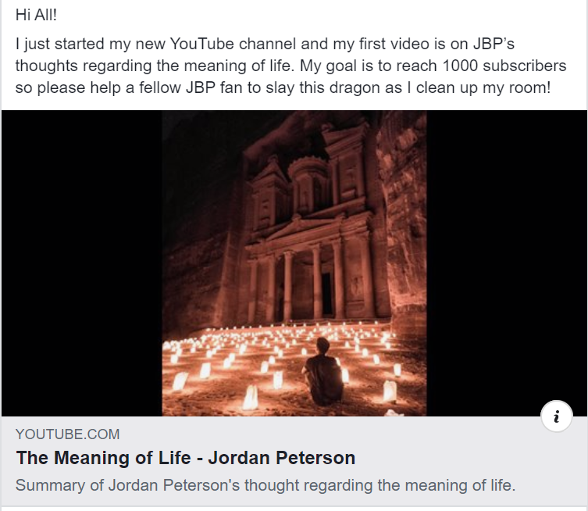Click the 'clean up my room!' text
The width and height of the screenshot is (588, 511).
point(483,88)
